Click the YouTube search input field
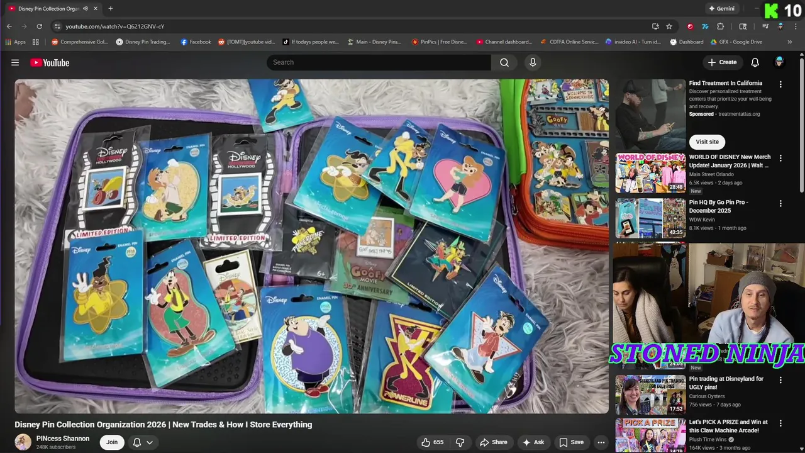 coord(379,62)
